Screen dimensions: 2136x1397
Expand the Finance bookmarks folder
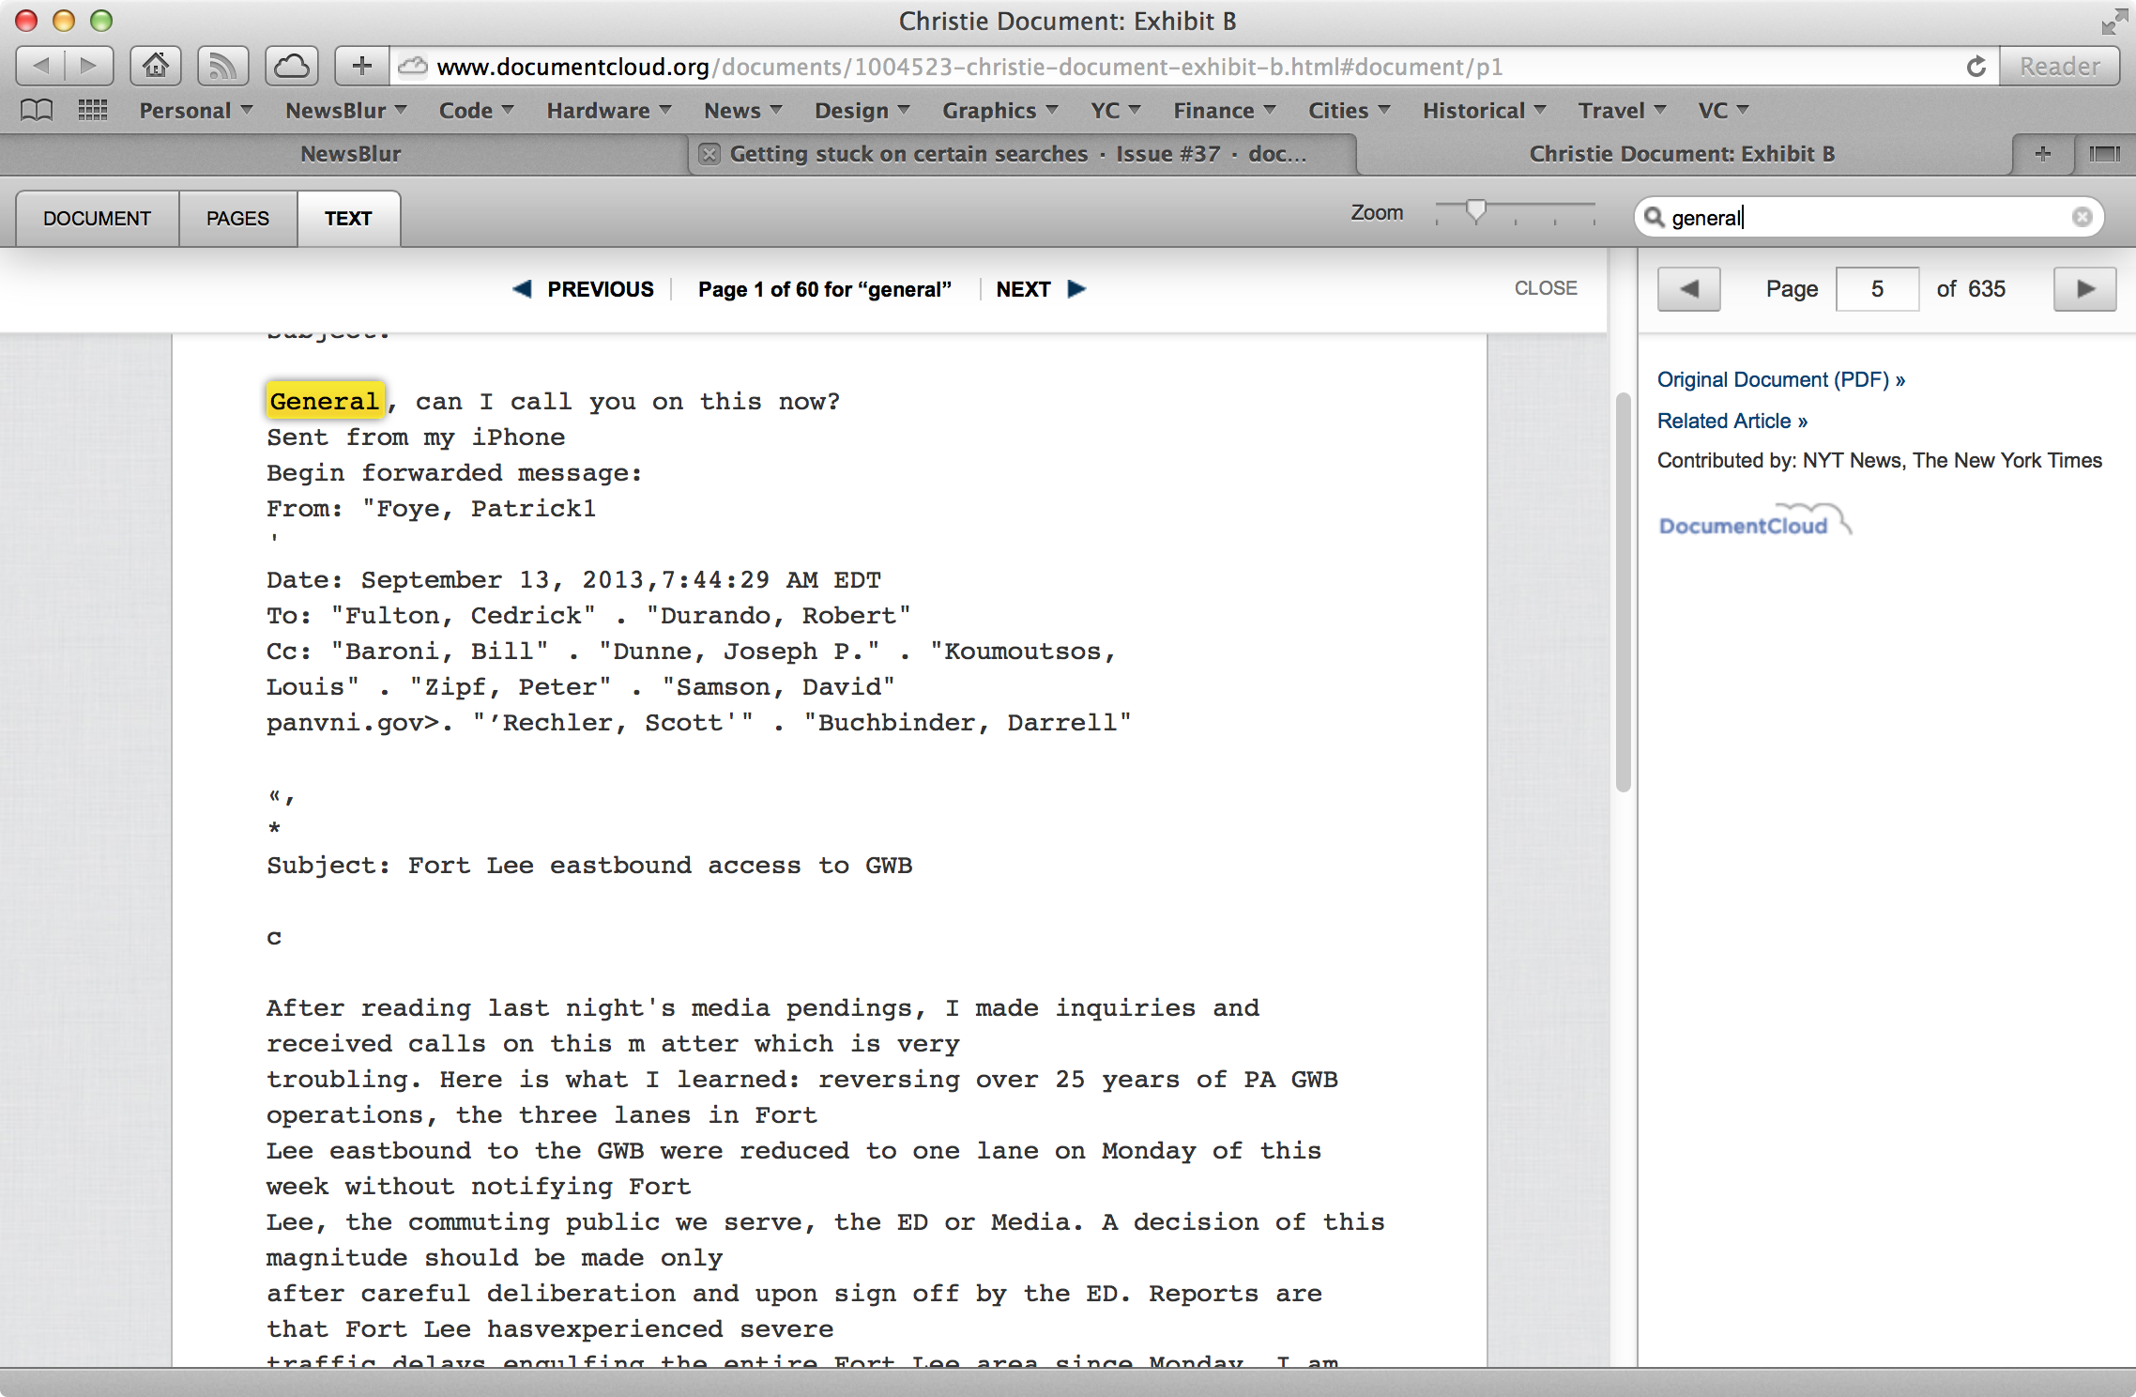click(1225, 111)
